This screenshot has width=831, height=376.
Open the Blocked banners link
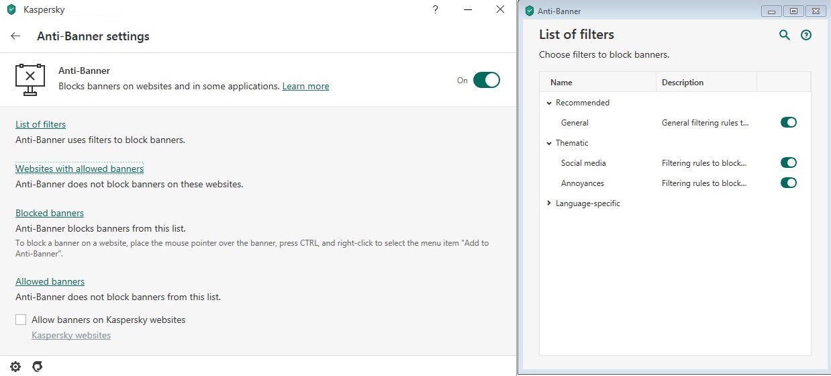coord(50,213)
